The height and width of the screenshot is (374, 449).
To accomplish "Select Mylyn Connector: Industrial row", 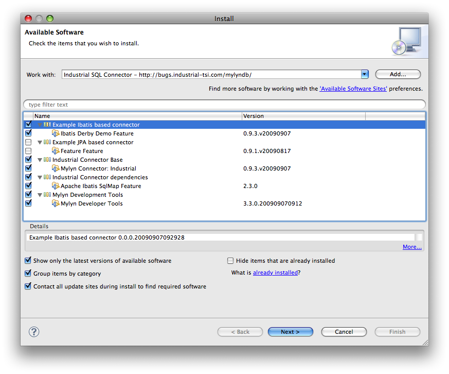I will click(224, 168).
